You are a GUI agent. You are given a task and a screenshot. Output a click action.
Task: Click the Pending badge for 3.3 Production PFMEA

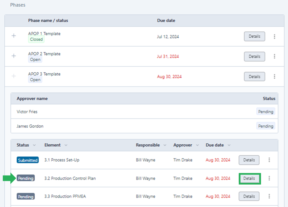click(26, 197)
